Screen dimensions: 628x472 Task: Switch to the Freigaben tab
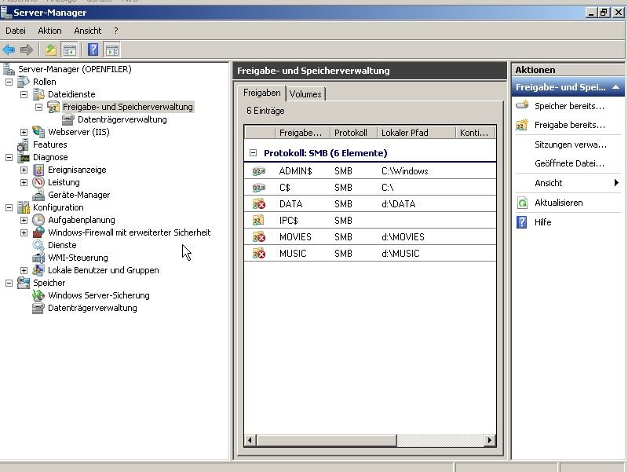tap(261, 93)
